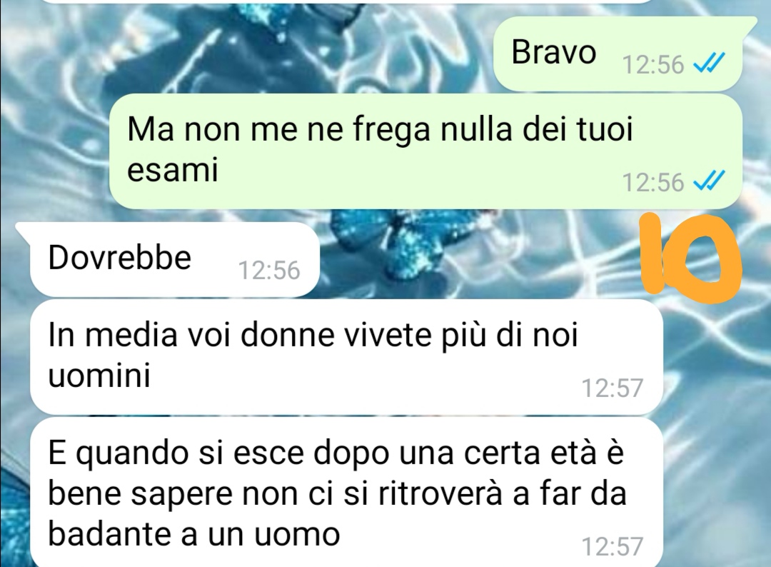Tap the word 'esami' in the green bubble
Image resolution: width=771 pixels, height=567 pixels.
pos(172,170)
